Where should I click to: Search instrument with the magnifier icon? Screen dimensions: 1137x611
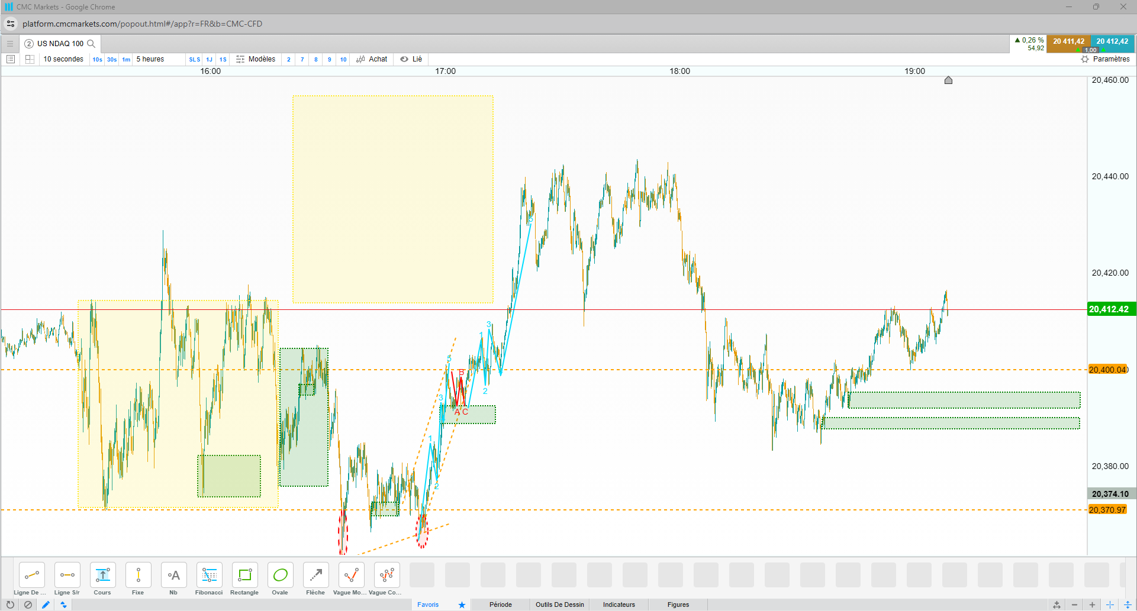pos(91,44)
